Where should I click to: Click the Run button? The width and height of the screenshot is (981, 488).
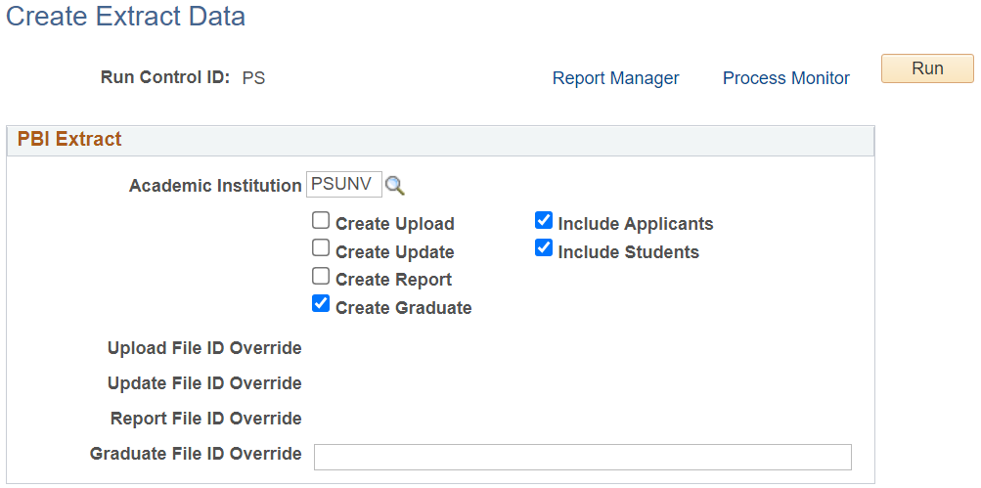pos(927,68)
